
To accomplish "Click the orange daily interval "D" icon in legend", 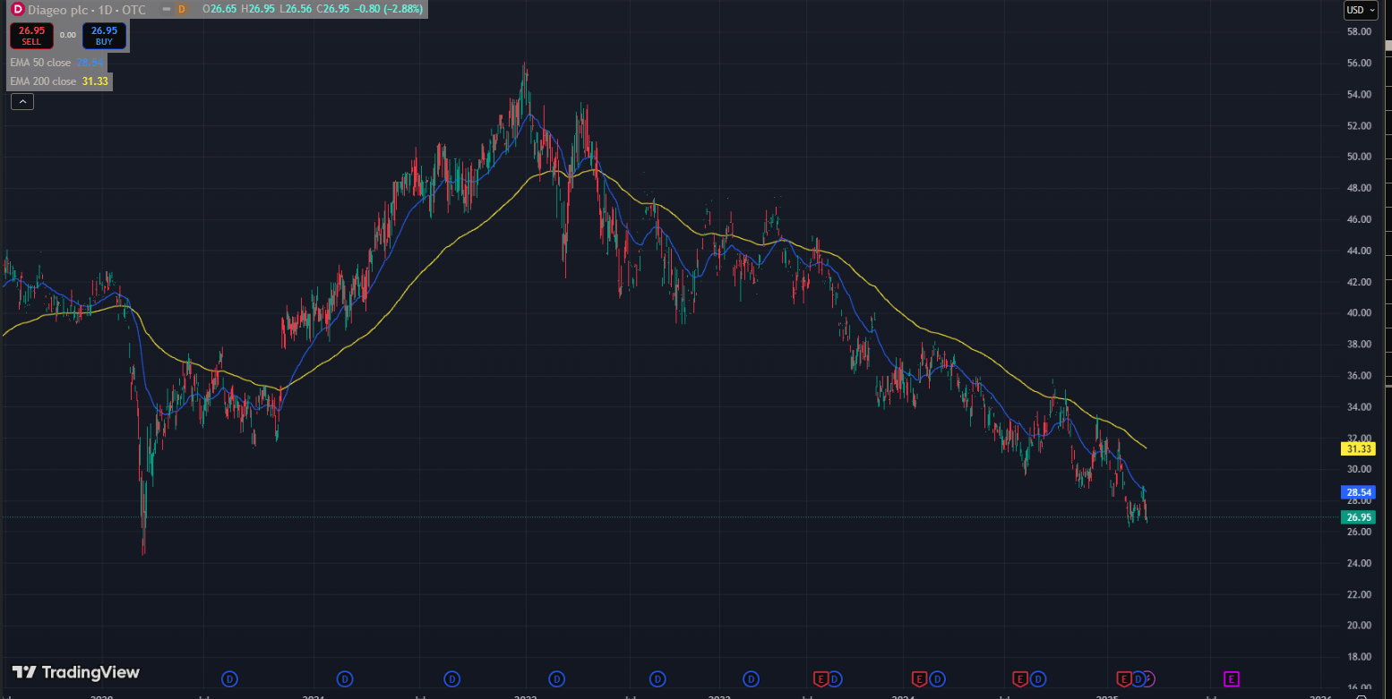I will coord(181,10).
